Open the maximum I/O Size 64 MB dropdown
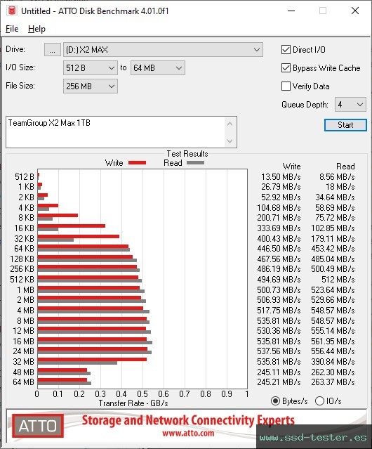 tap(158, 68)
